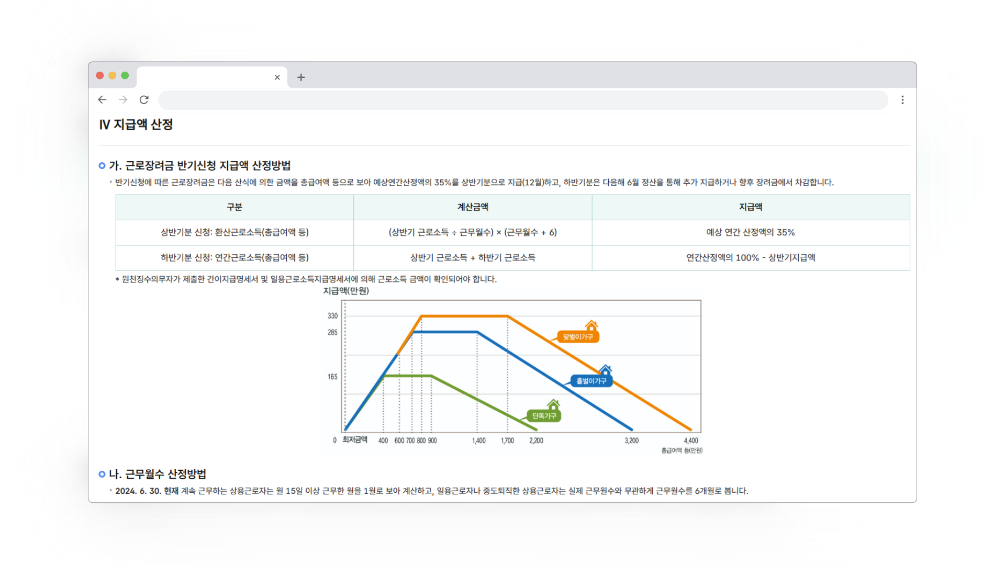This screenshot has height=565, width=1005.
Task: Click the green 단독가구 house icon
Action: 553,404
